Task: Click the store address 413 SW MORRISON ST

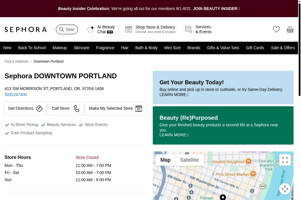Action: coord(54,89)
